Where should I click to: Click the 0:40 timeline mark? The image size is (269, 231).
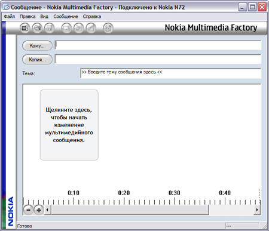225,193
